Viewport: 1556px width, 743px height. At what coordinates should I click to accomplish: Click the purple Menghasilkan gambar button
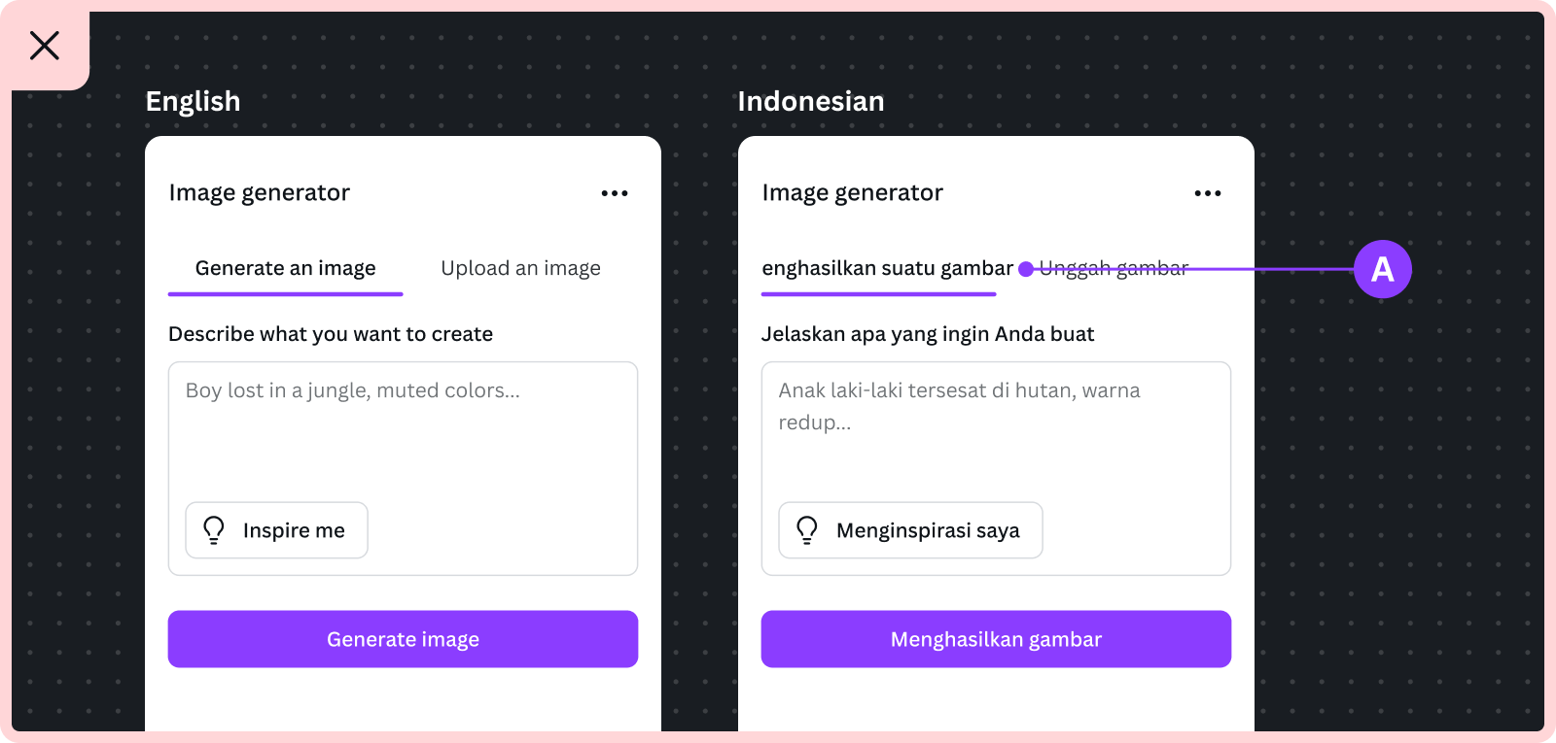click(x=996, y=639)
